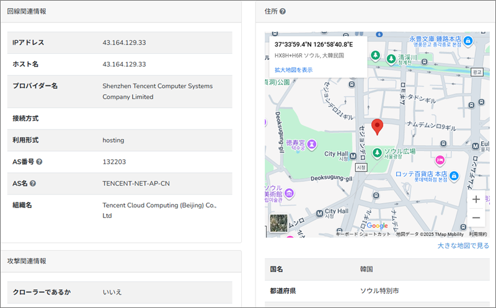Click the 韓国 country value
This screenshot has width=496, height=308.
366,270
